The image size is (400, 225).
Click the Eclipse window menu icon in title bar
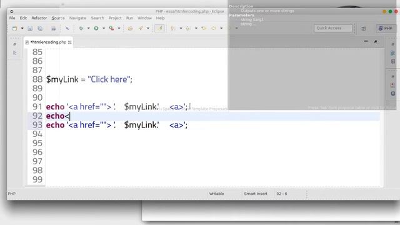(x=12, y=11)
